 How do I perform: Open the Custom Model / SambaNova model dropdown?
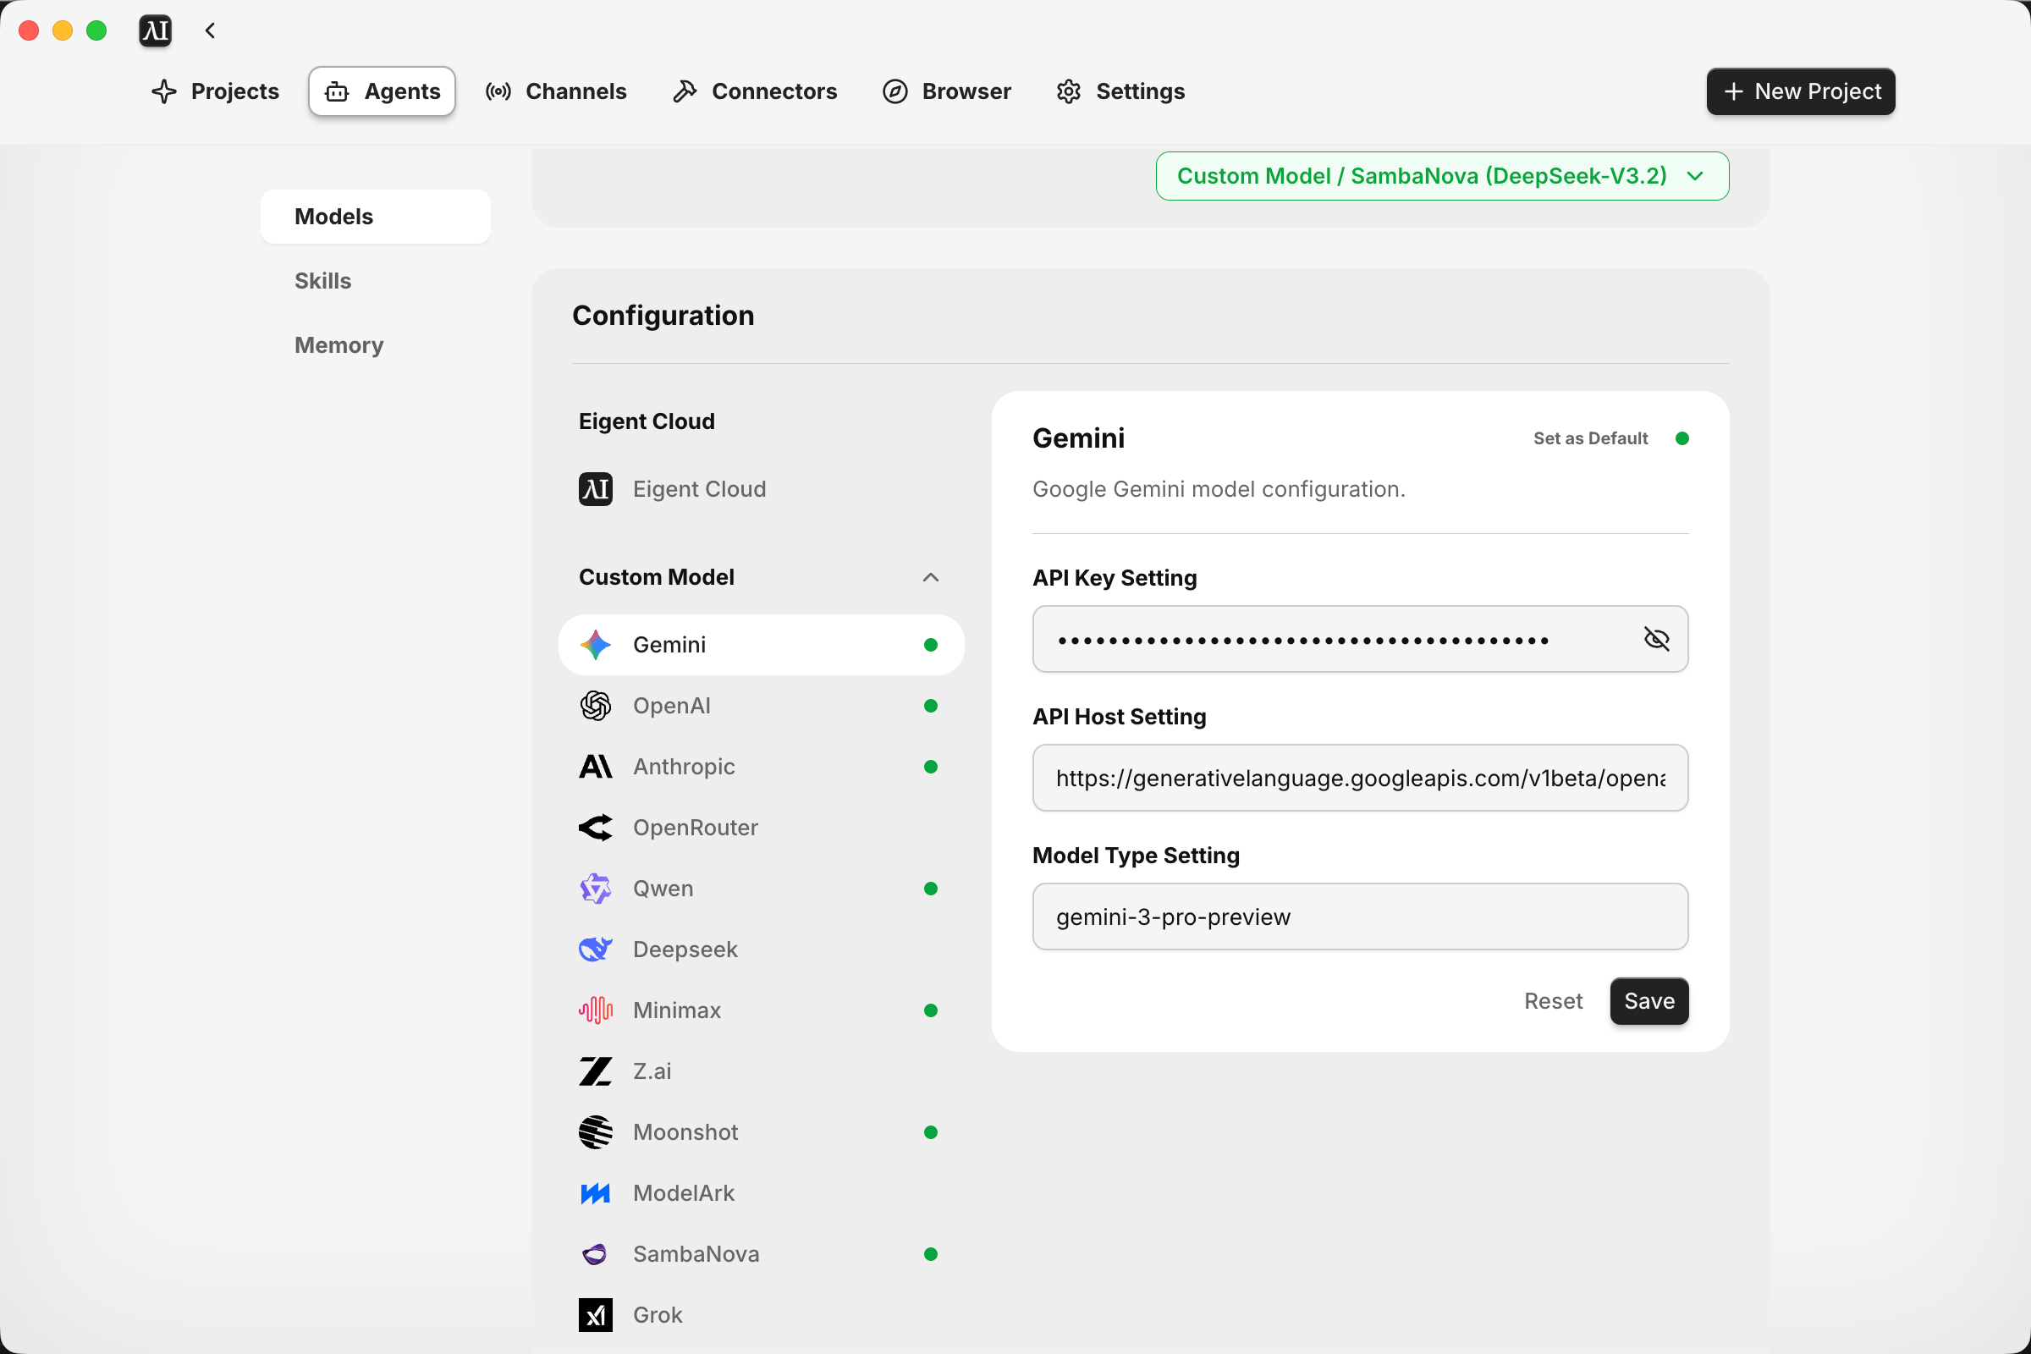coord(1442,176)
